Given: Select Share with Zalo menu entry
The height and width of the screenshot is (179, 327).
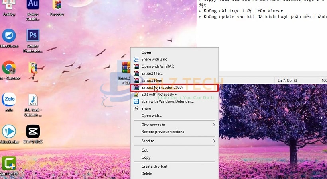Looking at the screenshot, I should pyautogui.click(x=174, y=59).
